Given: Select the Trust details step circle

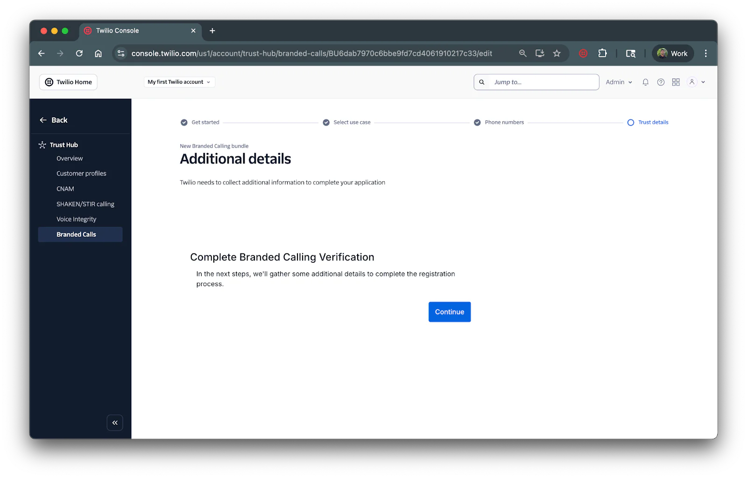Looking at the screenshot, I should point(630,122).
